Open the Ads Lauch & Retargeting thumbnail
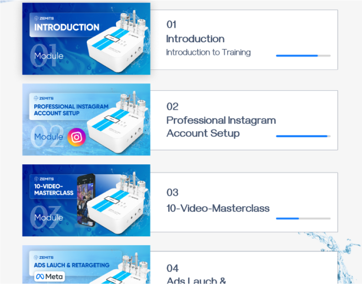 (86, 264)
